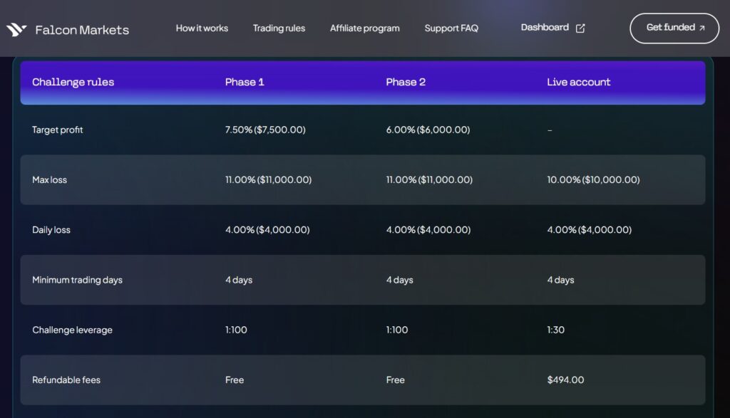Screen dimensions: 730x418
Task: Click the Falcon Markets brand name
Action: (x=82, y=30)
